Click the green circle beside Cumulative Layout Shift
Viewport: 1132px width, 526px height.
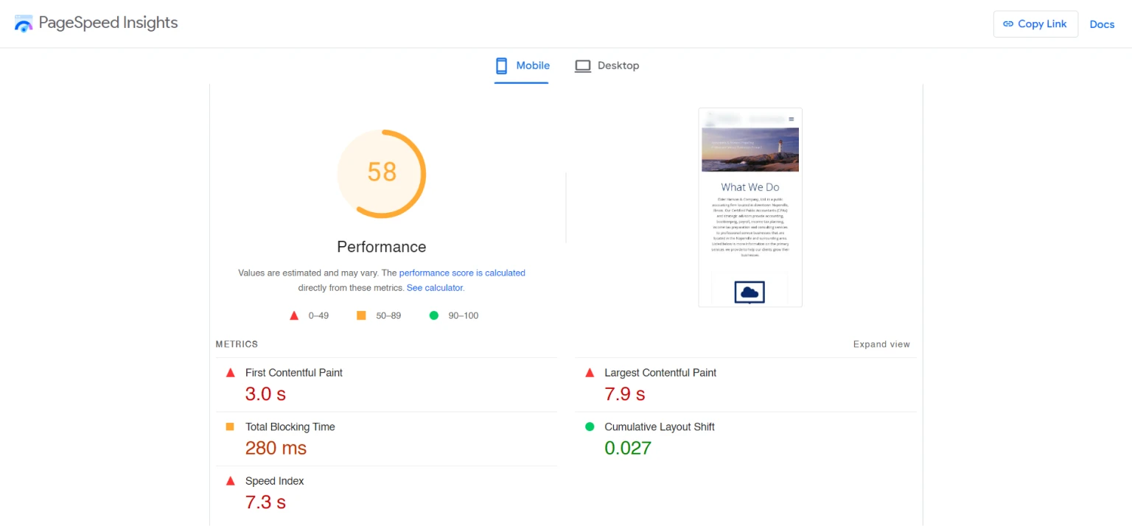tap(590, 427)
